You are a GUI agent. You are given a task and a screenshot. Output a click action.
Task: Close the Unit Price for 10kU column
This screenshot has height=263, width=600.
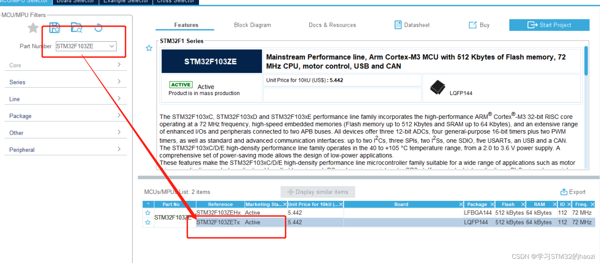pos(341,204)
